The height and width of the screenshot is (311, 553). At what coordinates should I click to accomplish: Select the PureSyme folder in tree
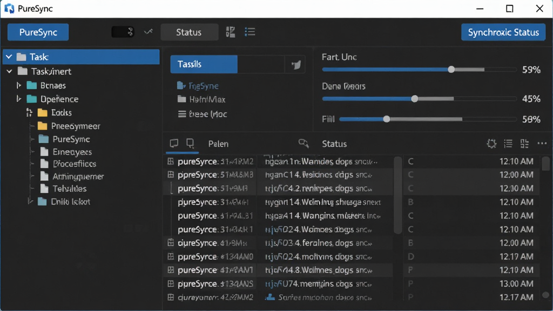(71, 139)
